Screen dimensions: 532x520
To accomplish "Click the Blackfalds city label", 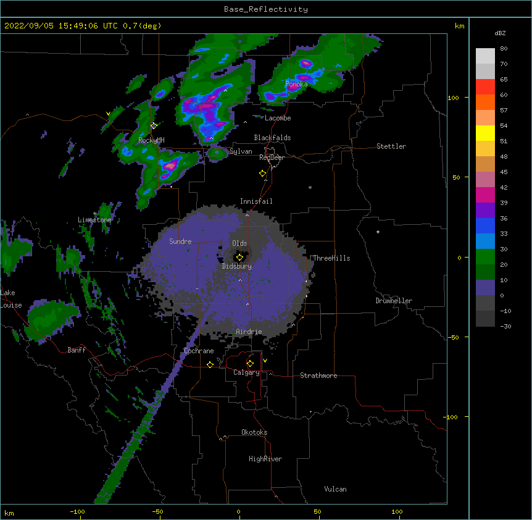I will (272, 138).
